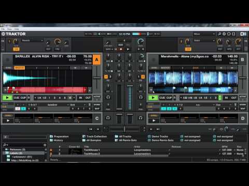Open FX unit 2 effect selector dropdown
Image resolution: width=249 pixels, height=186 pixels.
[x=204, y=40]
